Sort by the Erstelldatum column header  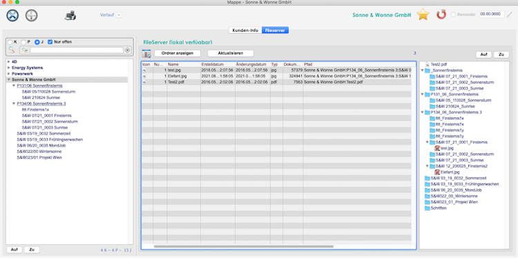218,64
